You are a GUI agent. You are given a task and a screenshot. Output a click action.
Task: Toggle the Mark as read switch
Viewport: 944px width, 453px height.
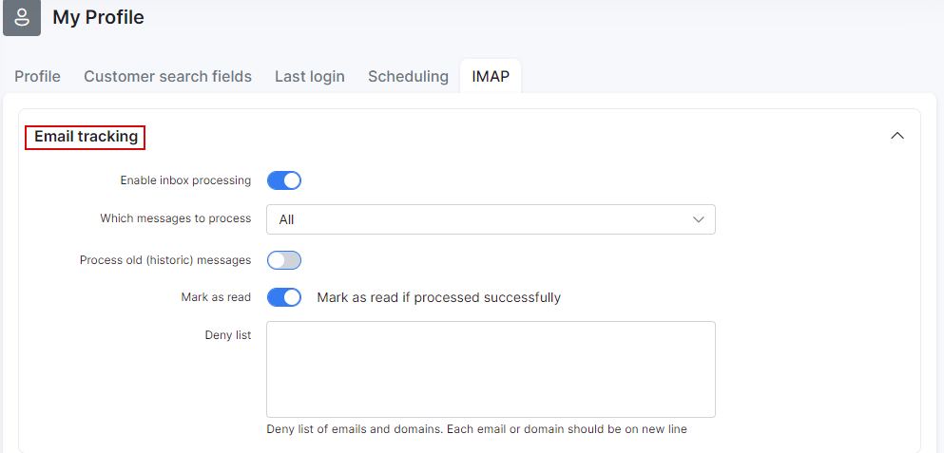(x=284, y=297)
